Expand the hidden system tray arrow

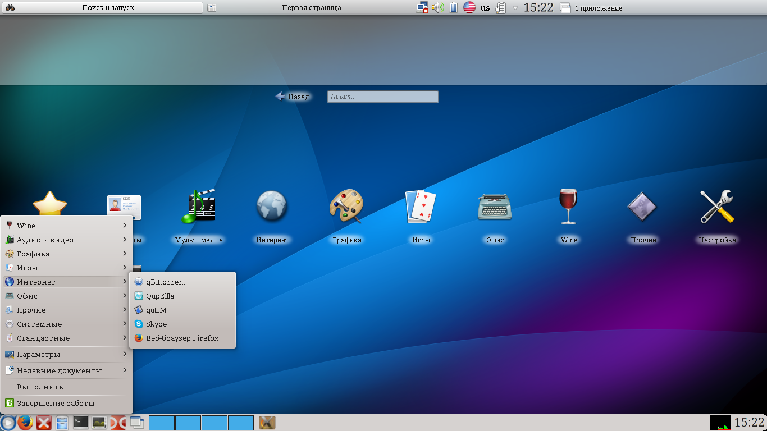click(x=515, y=8)
